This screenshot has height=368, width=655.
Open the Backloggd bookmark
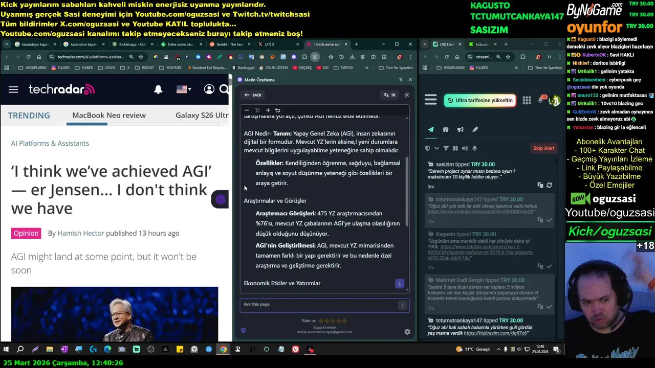click(x=243, y=67)
